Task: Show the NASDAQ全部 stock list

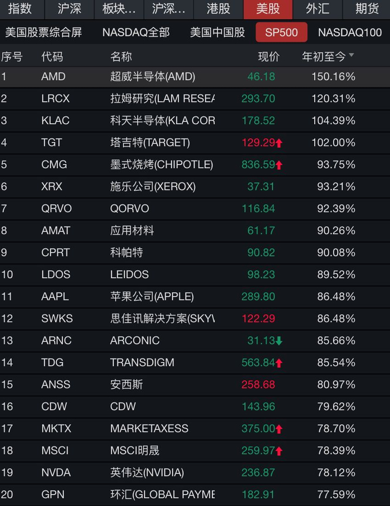Action: [136, 32]
